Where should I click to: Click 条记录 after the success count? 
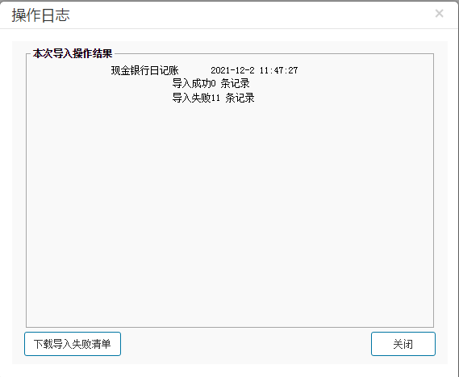tap(235, 83)
